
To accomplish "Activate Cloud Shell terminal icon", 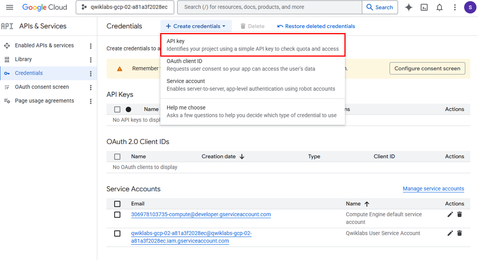I will (x=424, y=7).
